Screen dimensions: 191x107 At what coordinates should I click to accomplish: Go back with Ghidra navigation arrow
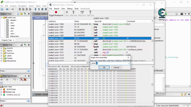coord(7,9)
